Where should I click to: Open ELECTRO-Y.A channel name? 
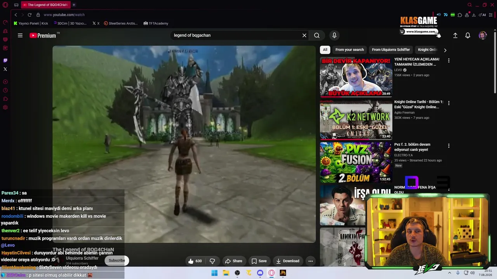coord(404,155)
